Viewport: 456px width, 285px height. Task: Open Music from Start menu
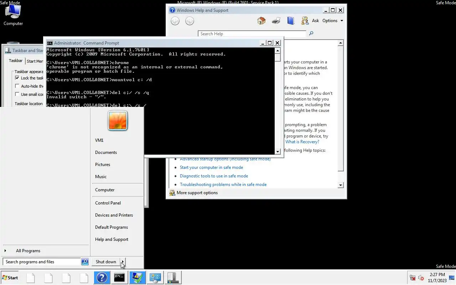(x=101, y=177)
